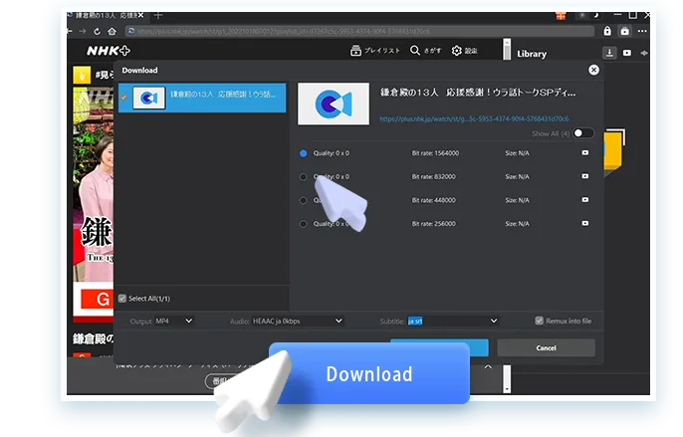Select the 鎌倉殿の13人 item in download list

pyautogui.click(x=202, y=98)
